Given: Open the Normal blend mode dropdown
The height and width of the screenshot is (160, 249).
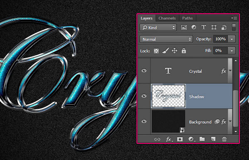Looking at the screenshot, I should pyautogui.click(x=166, y=39).
